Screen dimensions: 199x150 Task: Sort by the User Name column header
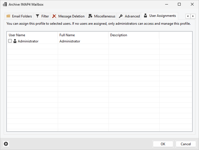(32, 35)
